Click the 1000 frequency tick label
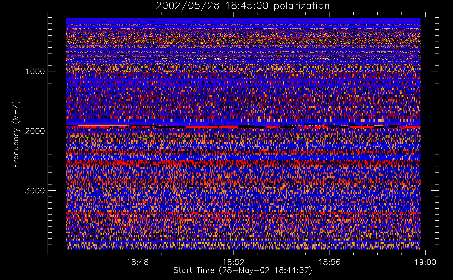The height and width of the screenshot is (280, 453). (x=35, y=71)
